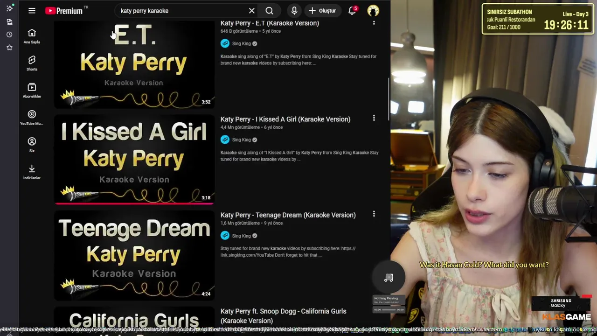Click the browser sidebar second icon
The image size is (597, 336).
click(9, 22)
